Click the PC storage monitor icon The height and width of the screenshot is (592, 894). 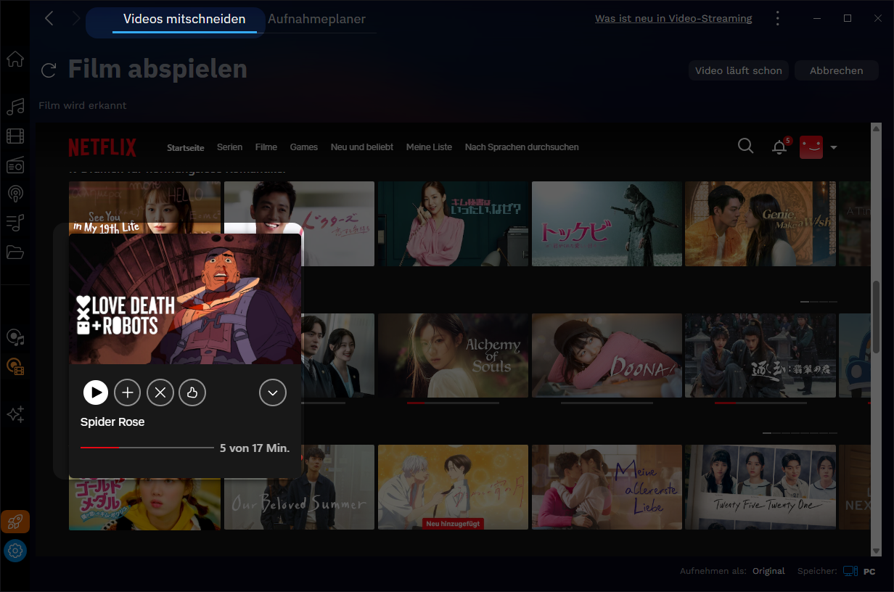tap(850, 571)
